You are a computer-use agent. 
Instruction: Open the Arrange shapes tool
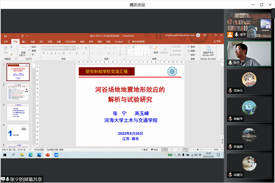pos(156,50)
